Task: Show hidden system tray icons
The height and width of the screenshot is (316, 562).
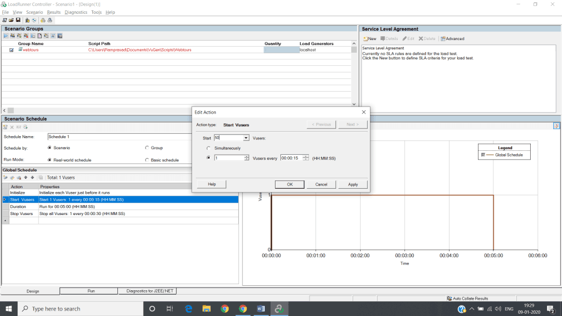Action: click(470, 308)
